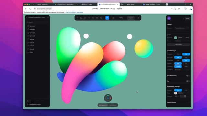Screen dimensions: 207x116
Task: Close the Colored Composition browser tab
Action: 118,5
